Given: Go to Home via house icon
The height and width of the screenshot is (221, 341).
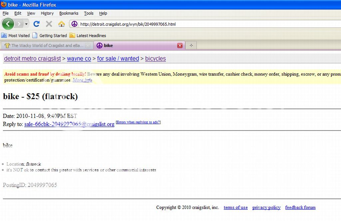Looking at the screenshot, I should 61,24.
